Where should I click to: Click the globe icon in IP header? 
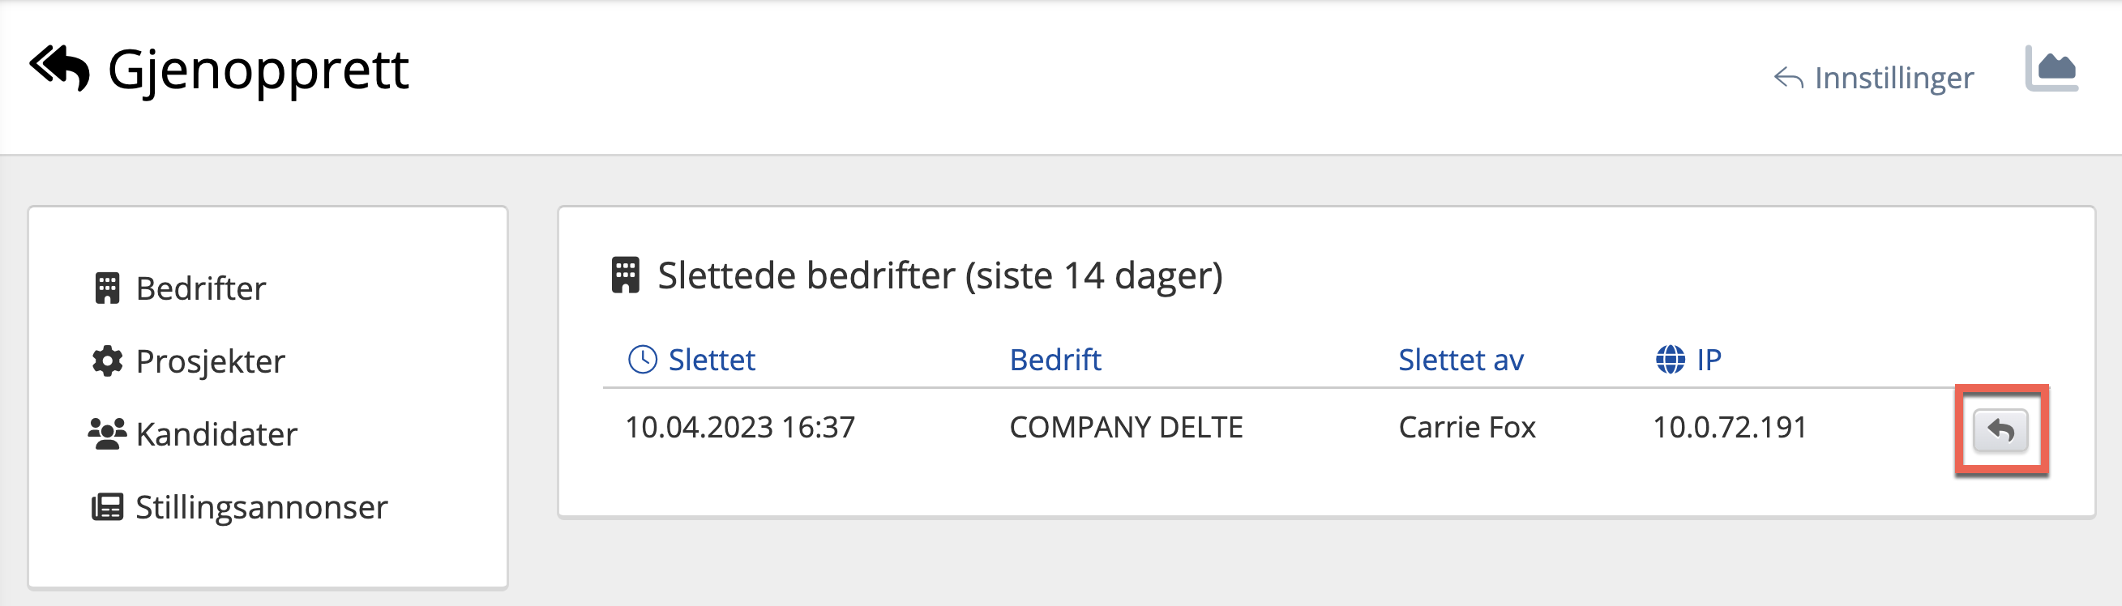[1670, 360]
